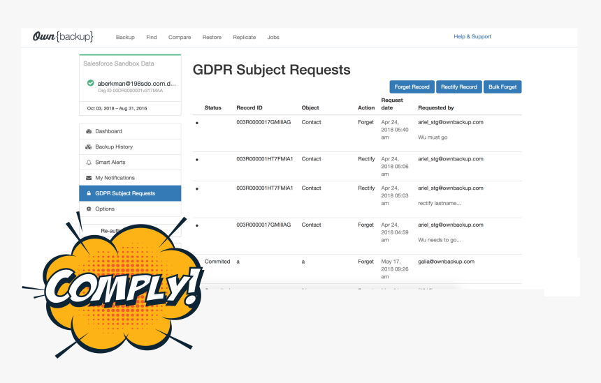Image resolution: width=601 pixels, height=383 pixels.
Task: Click record ID in the 05:03 am row
Action: (x=264, y=188)
